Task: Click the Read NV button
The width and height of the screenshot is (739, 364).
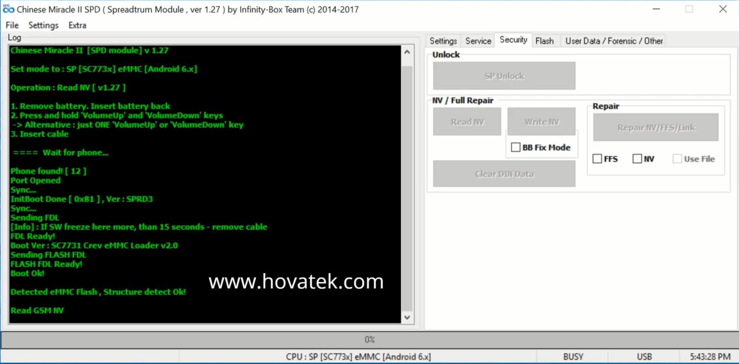Action: (467, 122)
